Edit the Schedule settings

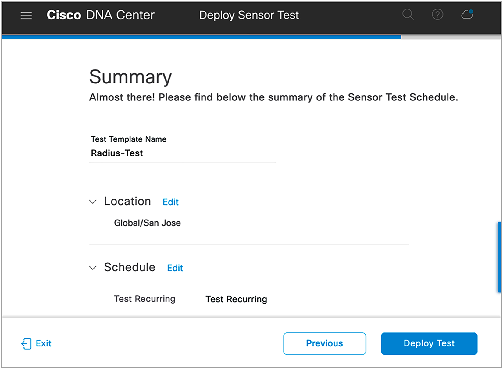coord(175,268)
